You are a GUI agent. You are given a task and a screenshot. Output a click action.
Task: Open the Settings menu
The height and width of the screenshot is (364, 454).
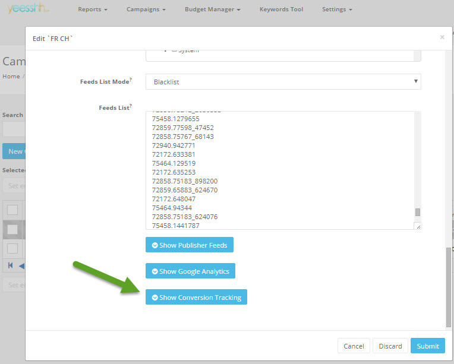337,10
